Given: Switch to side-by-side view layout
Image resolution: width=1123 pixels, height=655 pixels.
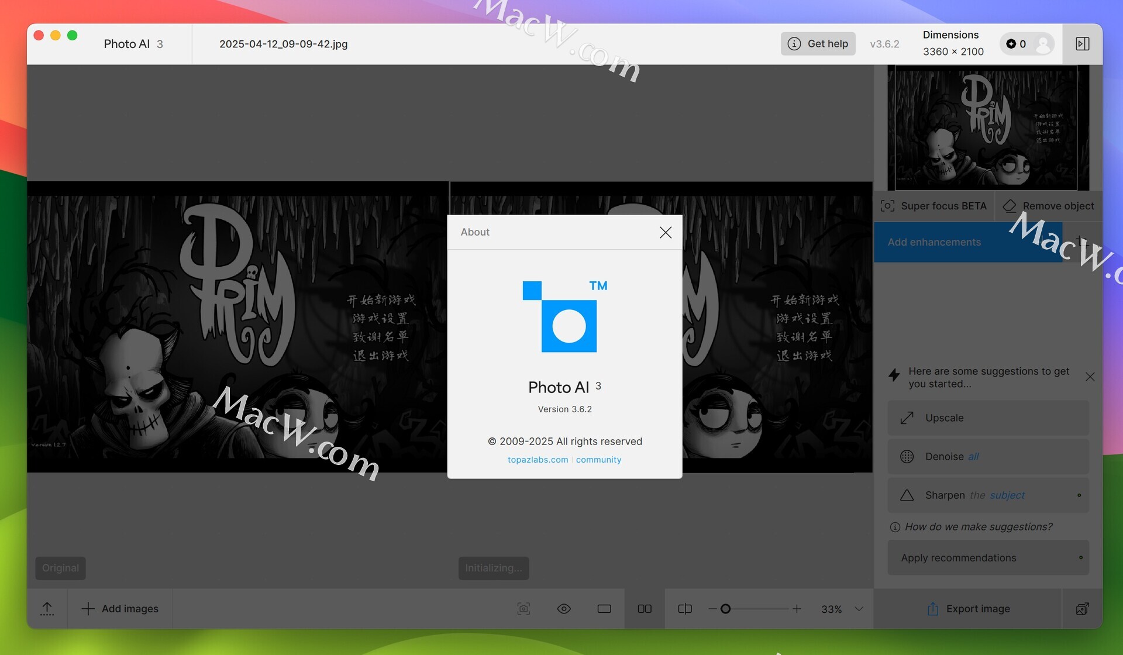Looking at the screenshot, I should click(645, 609).
